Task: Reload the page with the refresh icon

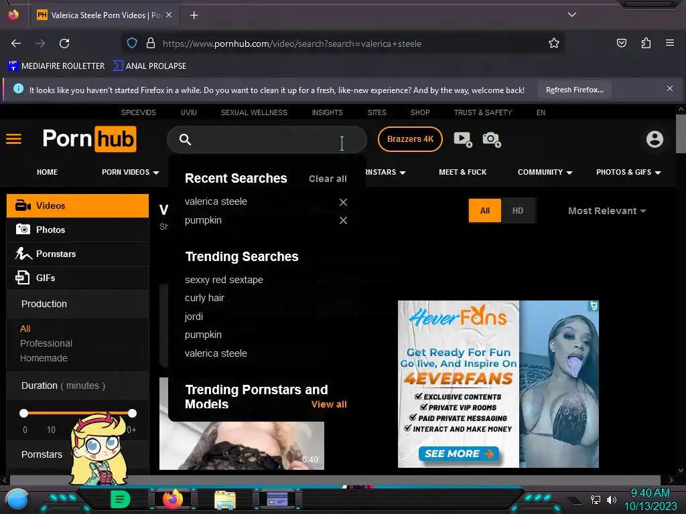Action: pos(64,44)
